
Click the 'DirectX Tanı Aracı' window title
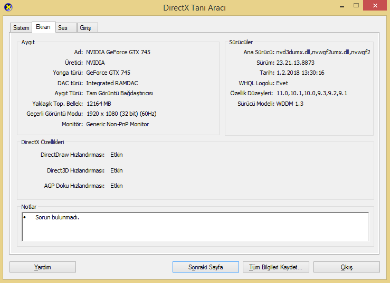195,8
